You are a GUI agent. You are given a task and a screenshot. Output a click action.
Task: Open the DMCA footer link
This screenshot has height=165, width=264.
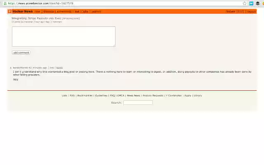(x=121, y=95)
